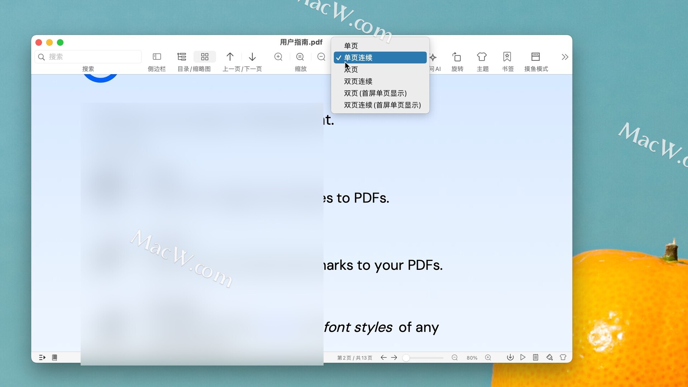Click the 用户指南.pdf window title
688x387 pixels.
[x=301, y=42]
